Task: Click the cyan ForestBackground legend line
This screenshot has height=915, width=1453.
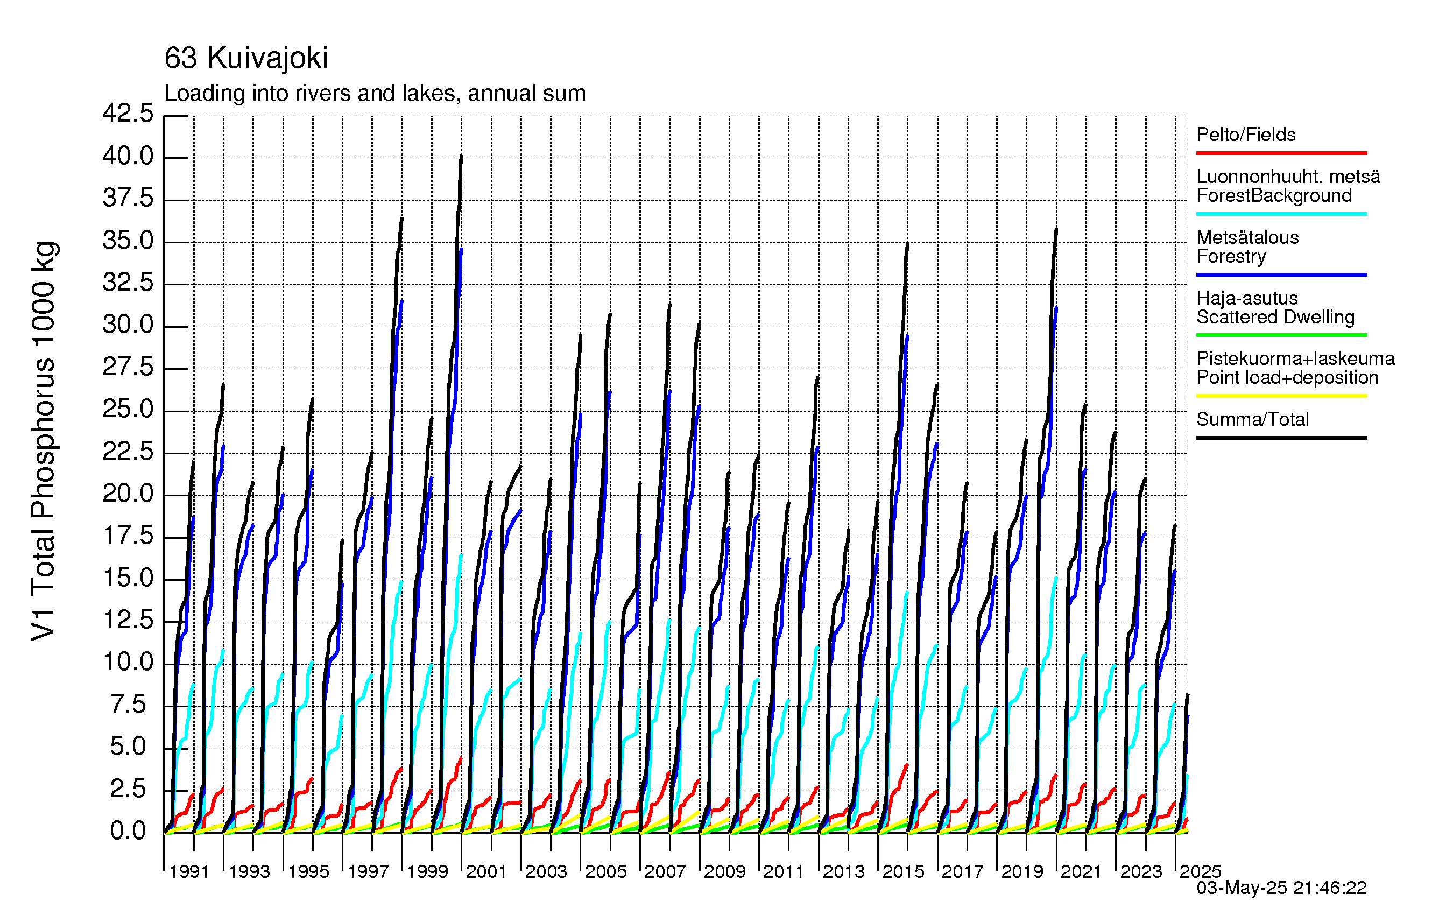Action: click(1282, 214)
